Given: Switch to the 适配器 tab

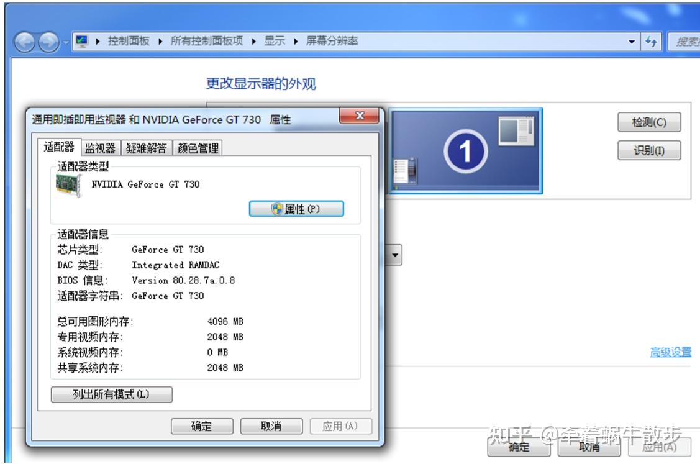Looking at the screenshot, I should point(59,147).
